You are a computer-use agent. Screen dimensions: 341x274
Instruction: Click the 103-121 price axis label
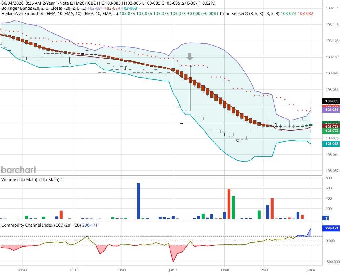coord(332,8)
